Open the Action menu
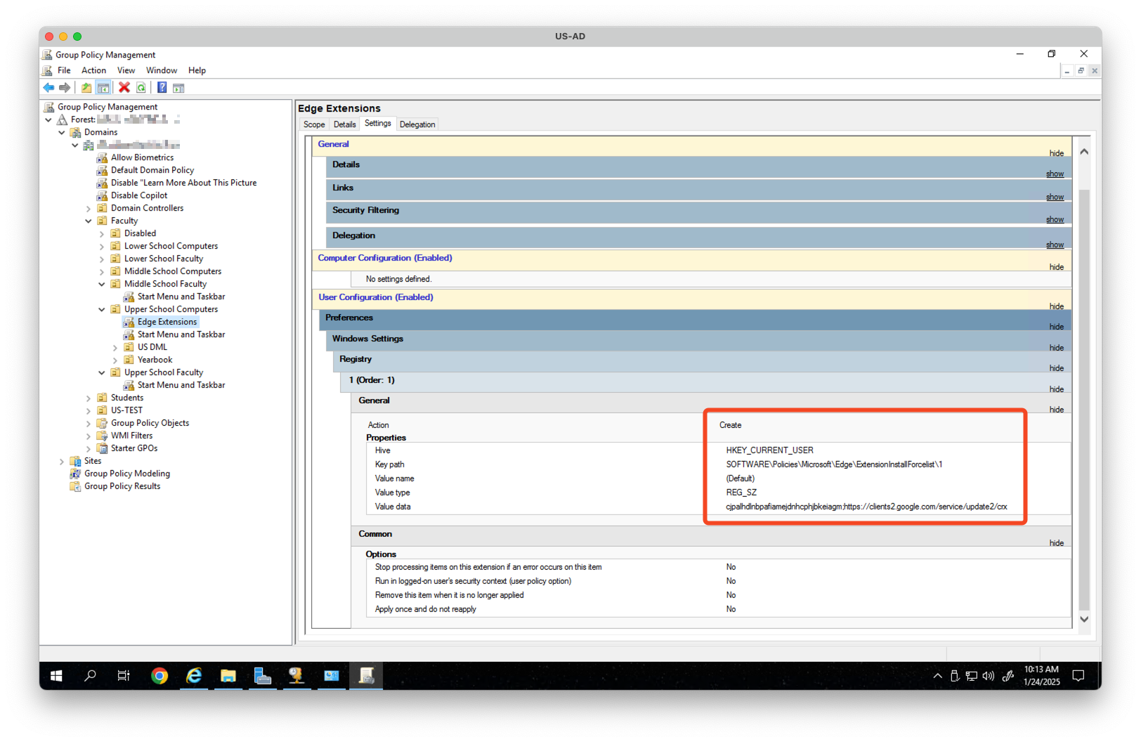Screen dimensions: 1141x742 [x=93, y=70]
